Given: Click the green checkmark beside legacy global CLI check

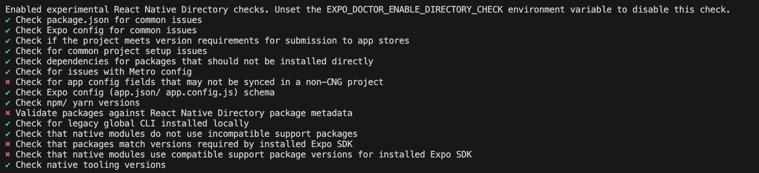Looking at the screenshot, I should pos(8,123).
